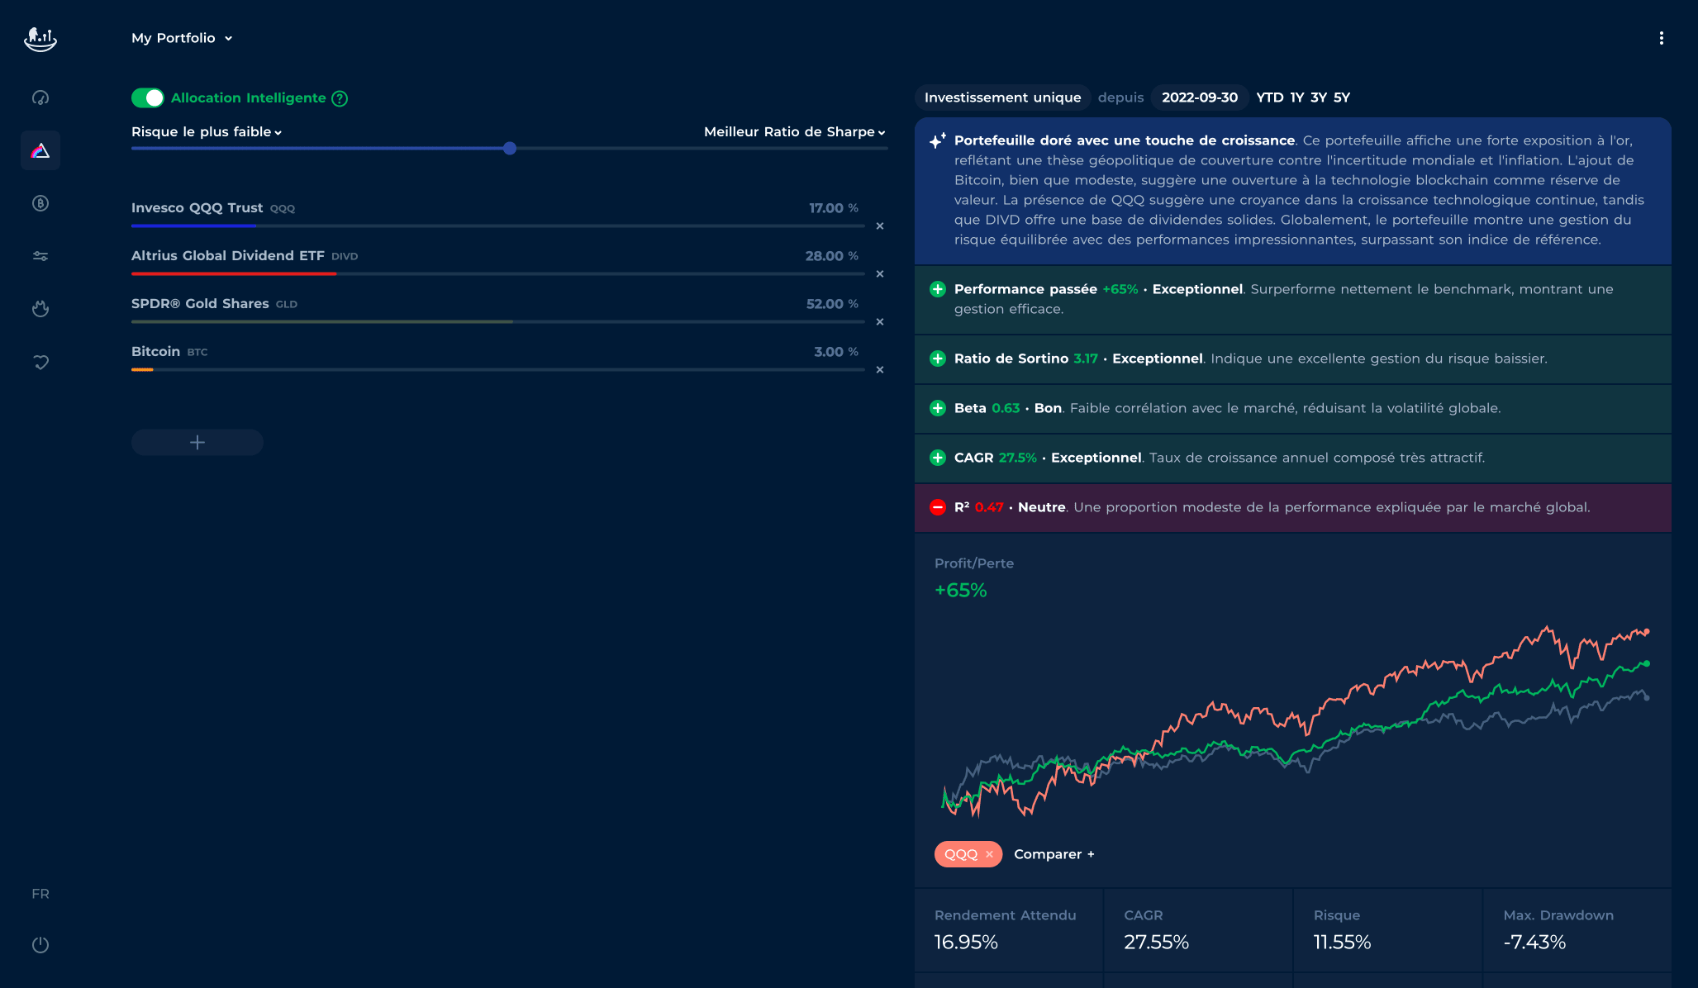Click the Rendement Attendu 16.95% card

coord(1008,930)
